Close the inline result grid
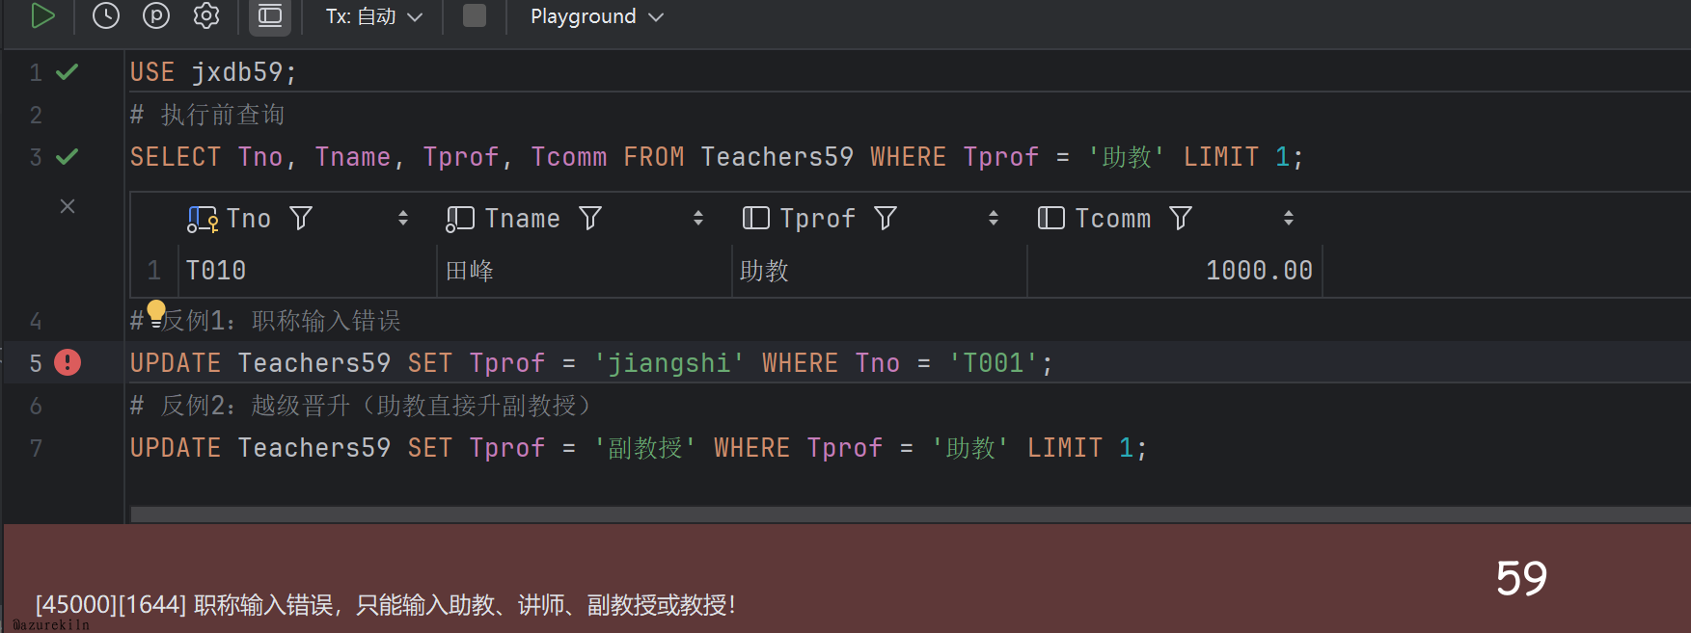Image resolution: width=1691 pixels, height=633 pixels. point(68,206)
